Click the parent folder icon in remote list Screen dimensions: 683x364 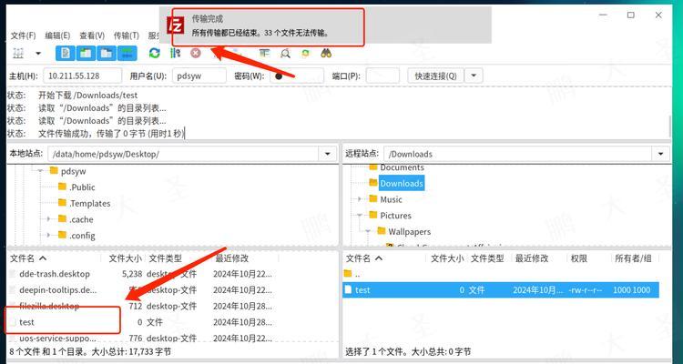348,273
